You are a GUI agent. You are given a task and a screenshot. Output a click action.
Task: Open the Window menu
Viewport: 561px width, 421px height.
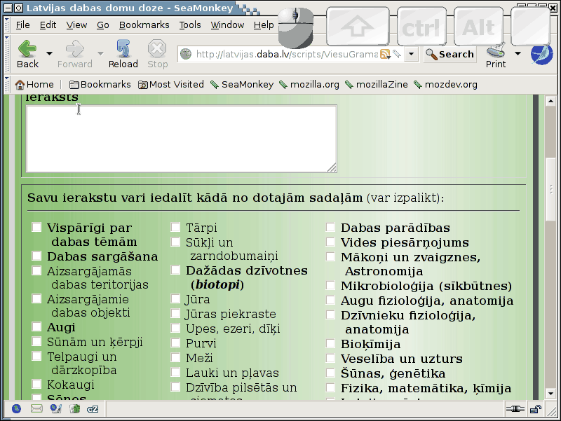pyautogui.click(x=227, y=25)
